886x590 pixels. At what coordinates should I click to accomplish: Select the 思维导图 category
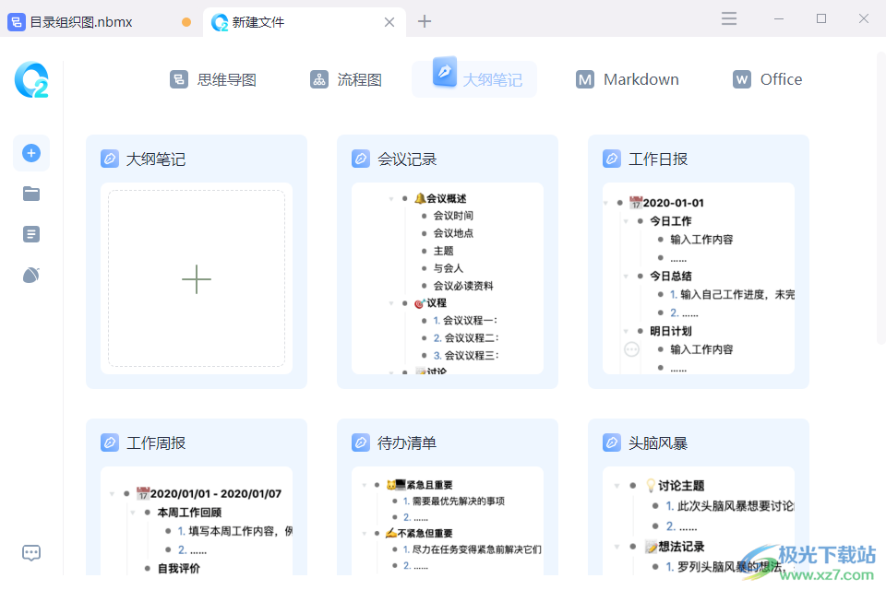pyautogui.click(x=212, y=79)
